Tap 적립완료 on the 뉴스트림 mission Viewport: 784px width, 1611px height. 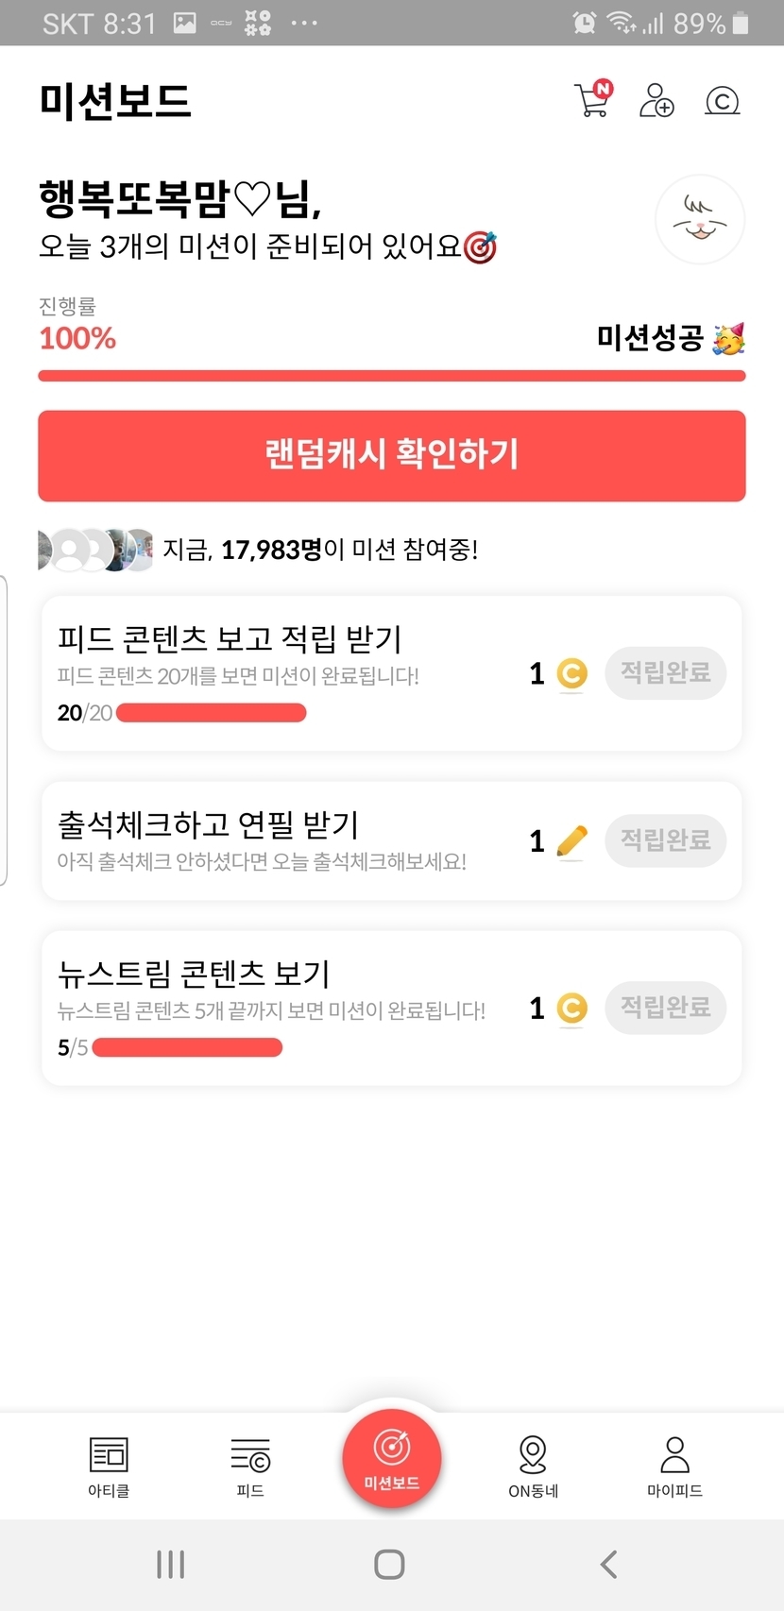pos(665,1008)
